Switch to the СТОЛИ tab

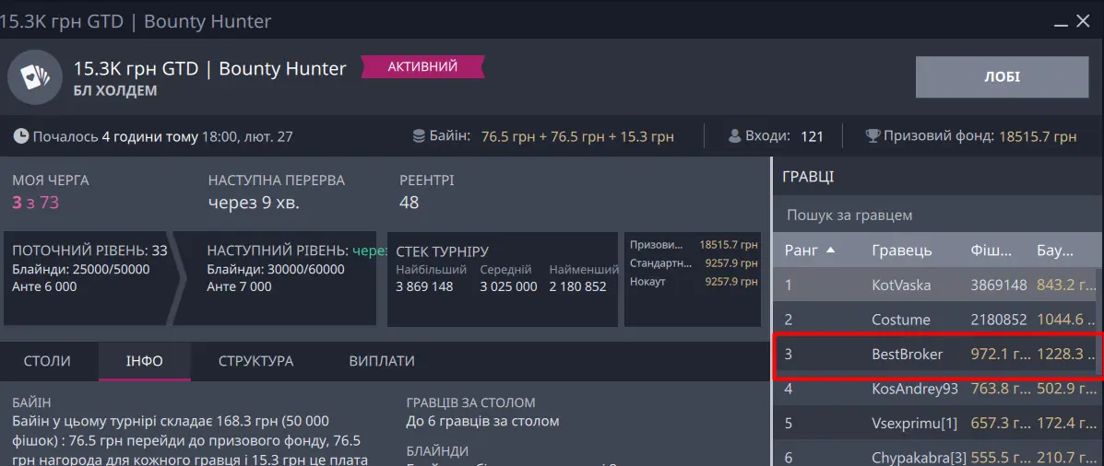pos(47,361)
